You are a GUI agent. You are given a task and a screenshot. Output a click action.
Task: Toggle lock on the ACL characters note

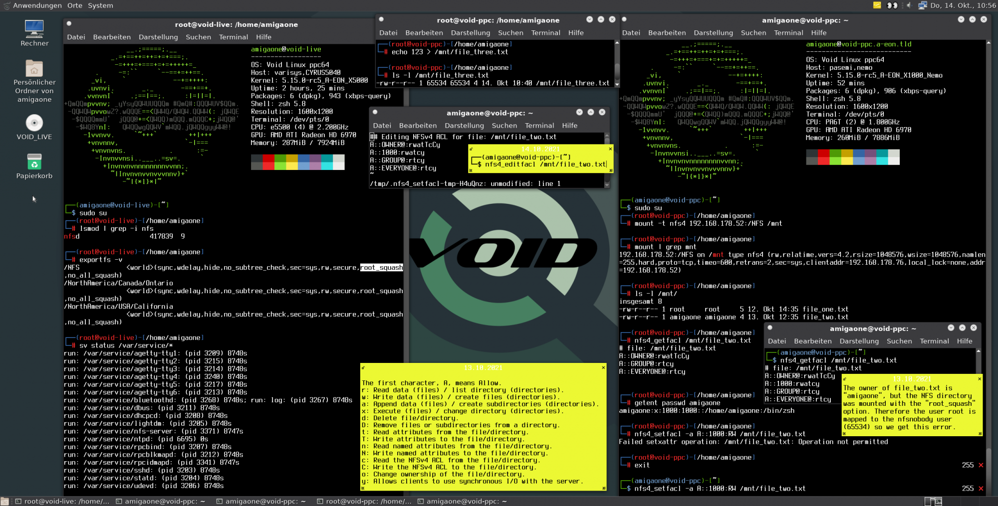363,367
